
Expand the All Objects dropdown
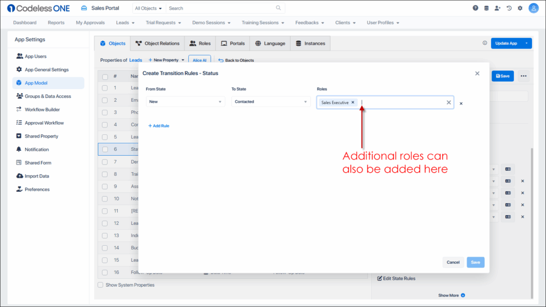tap(148, 8)
